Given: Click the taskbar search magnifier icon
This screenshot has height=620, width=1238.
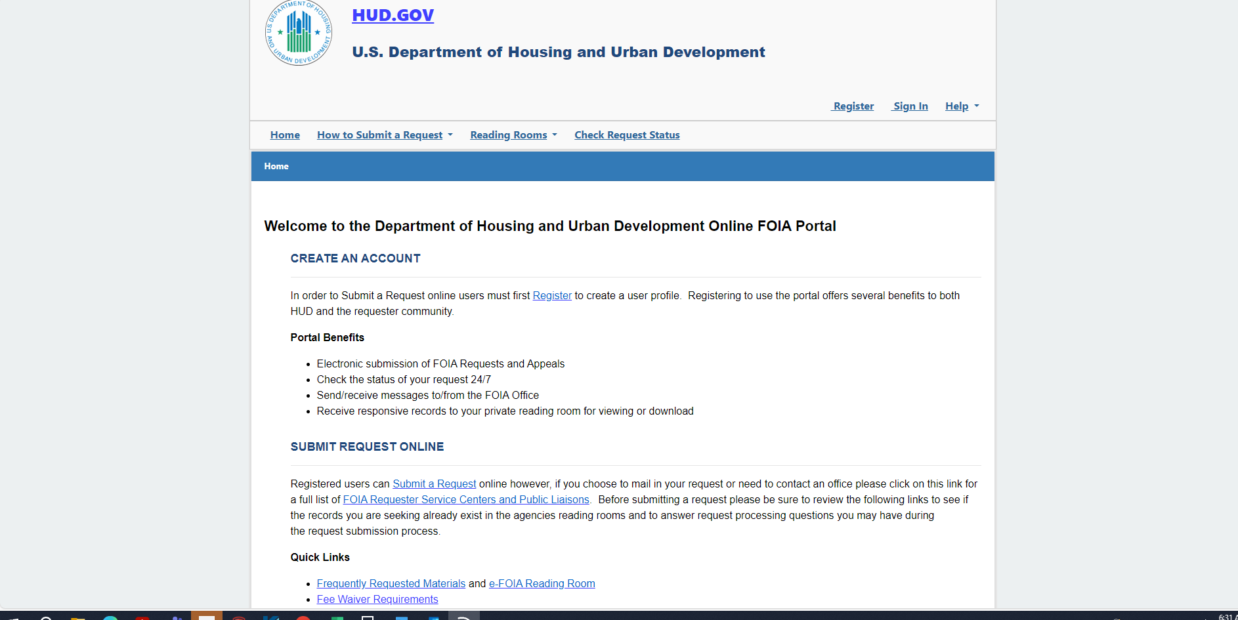Looking at the screenshot, I should click(46, 617).
